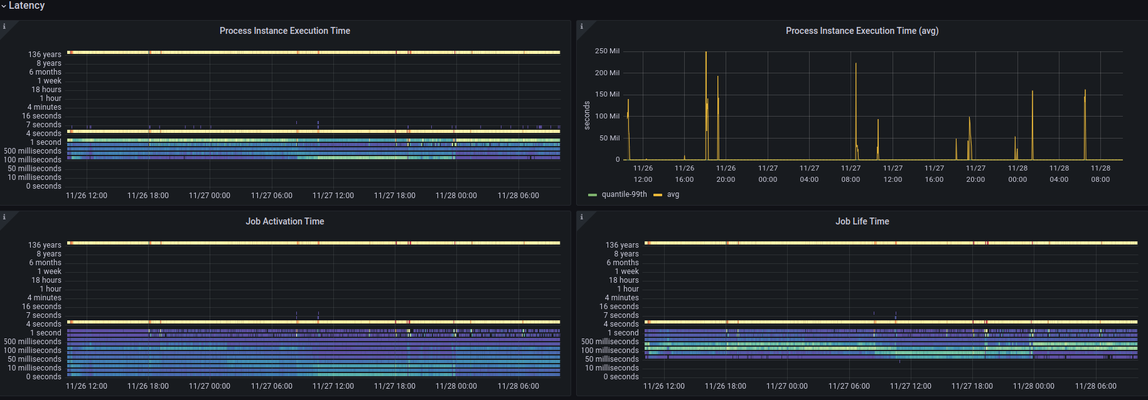1148x400 pixels.
Task: Click the 11/27 08:00 tick on avg chart
Action: tap(850, 174)
